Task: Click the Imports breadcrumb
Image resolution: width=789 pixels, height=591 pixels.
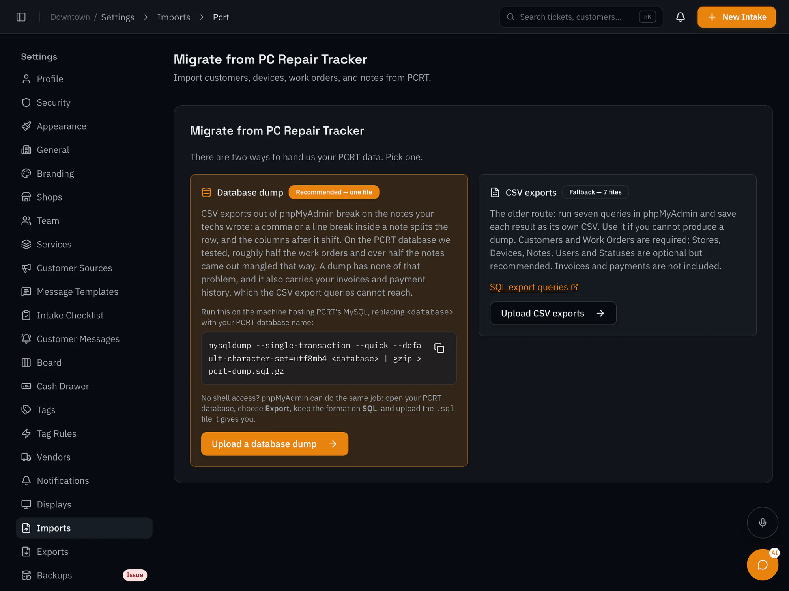Action: 174,17
